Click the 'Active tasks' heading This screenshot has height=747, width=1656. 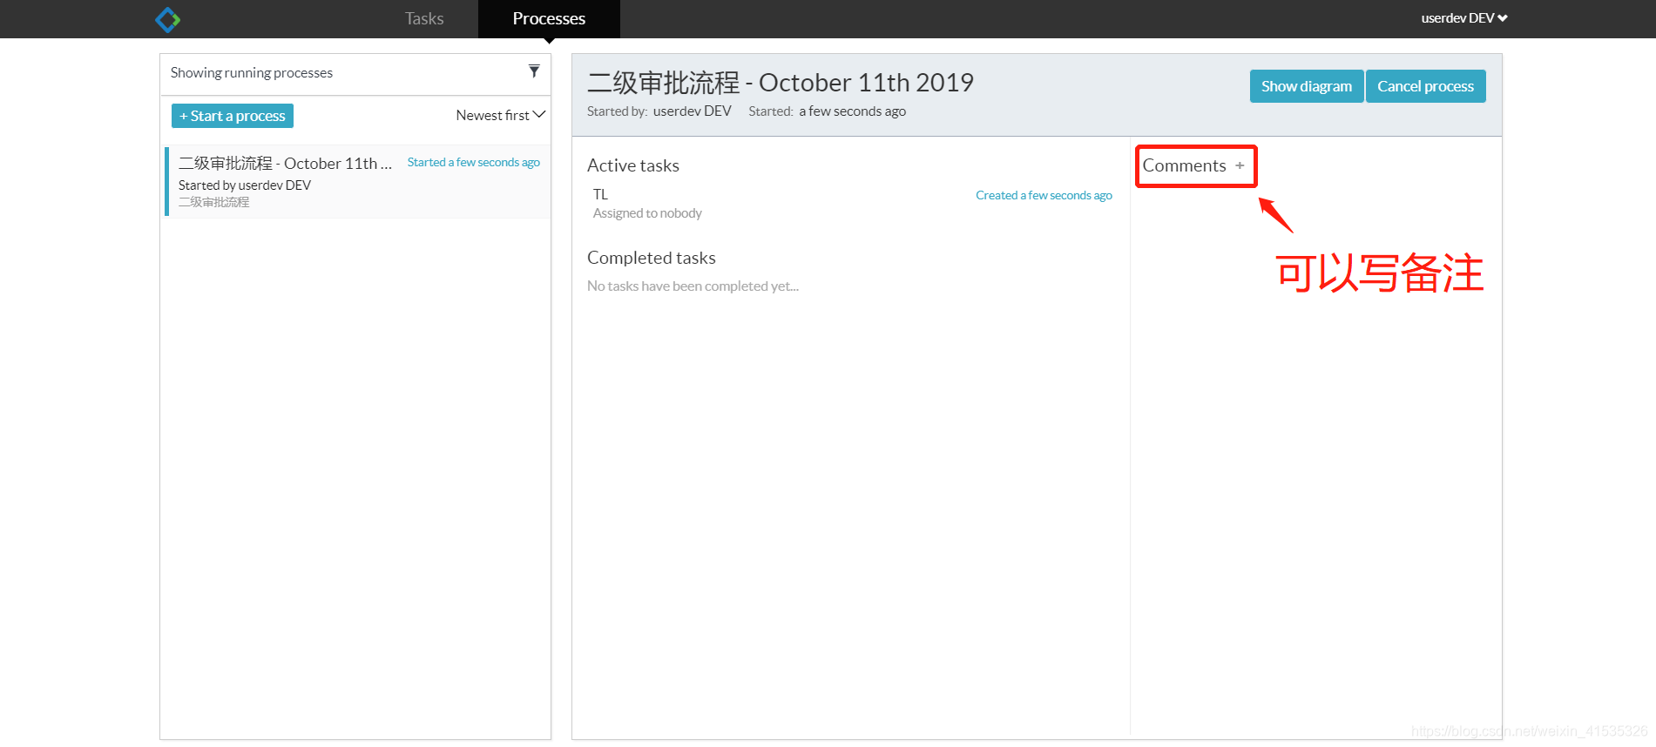tap(633, 165)
